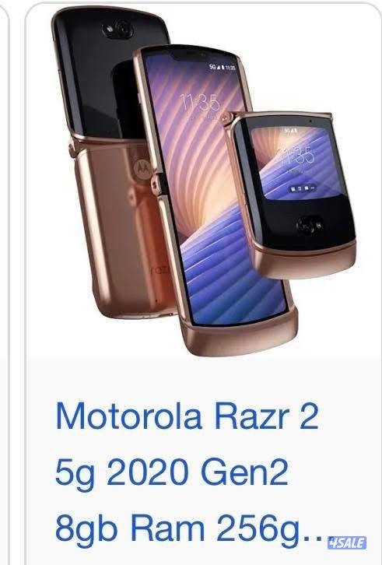
Task: Click the rear camera on the black phone back
Action: 117,30
